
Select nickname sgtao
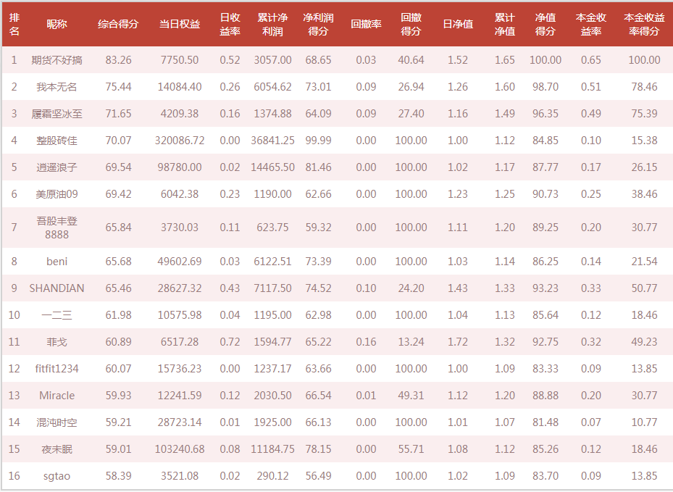pos(57,476)
